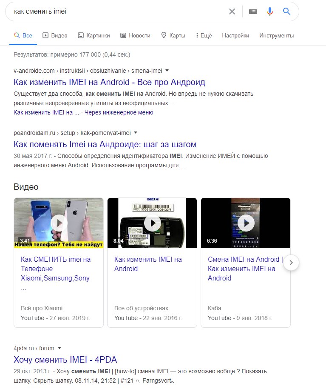Click the v-androide.com breadcrumb URL

click(x=88, y=71)
